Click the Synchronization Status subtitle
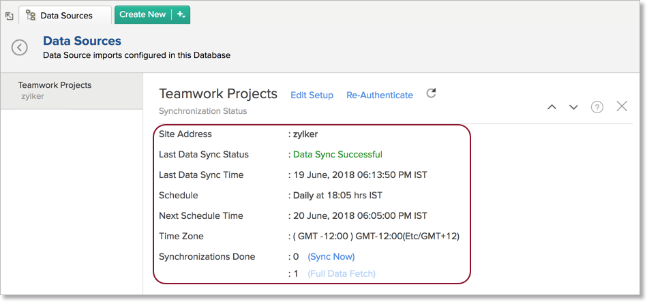Image resolution: width=647 pixels, height=302 pixels. [203, 111]
